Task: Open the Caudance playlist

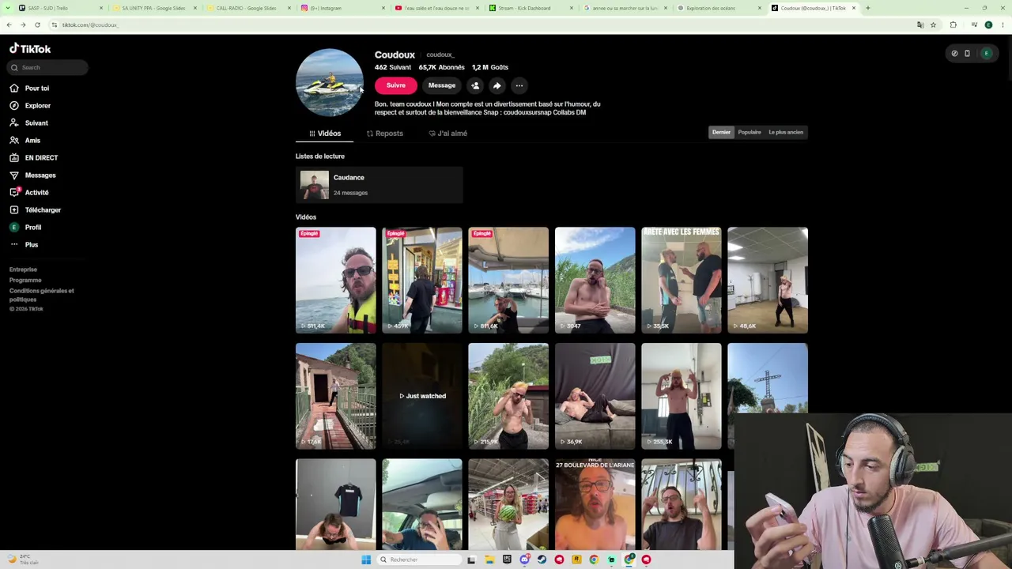Action: click(x=379, y=185)
